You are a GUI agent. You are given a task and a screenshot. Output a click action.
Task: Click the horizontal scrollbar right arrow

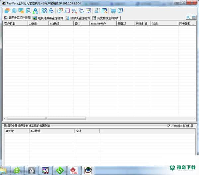pos(194,118)
